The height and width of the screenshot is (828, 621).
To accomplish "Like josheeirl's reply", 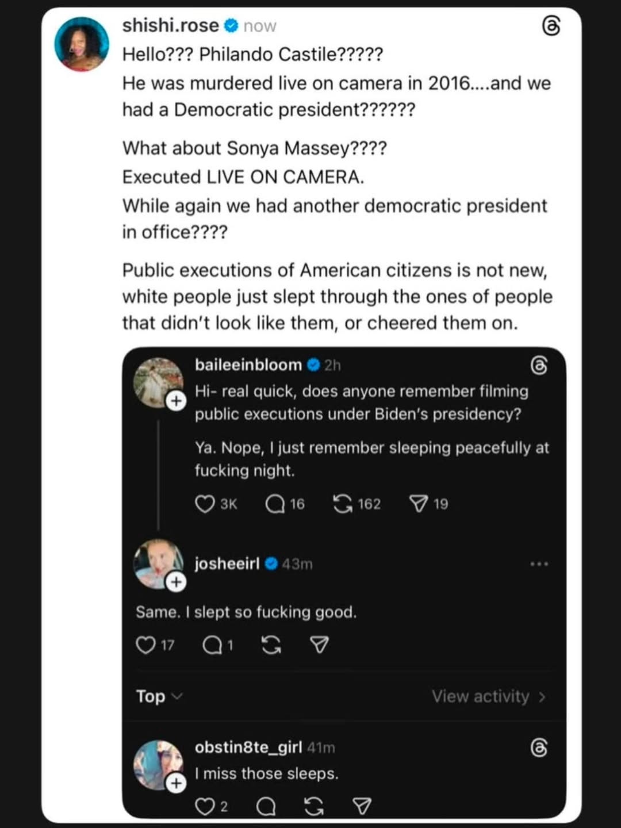I will (x=145, y=645).
